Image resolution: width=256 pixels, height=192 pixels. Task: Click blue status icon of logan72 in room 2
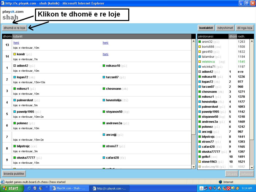[x=15, y=77]
